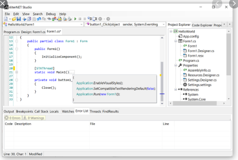This screenshot has width=238, height=160.
Task: Select Form1.resx file in tree
Action: (195, 55)
